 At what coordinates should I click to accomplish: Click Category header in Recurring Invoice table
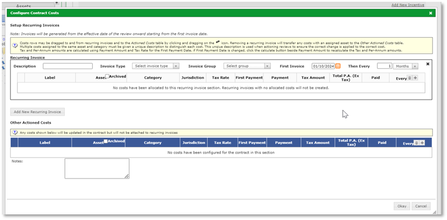coord(153,78)
